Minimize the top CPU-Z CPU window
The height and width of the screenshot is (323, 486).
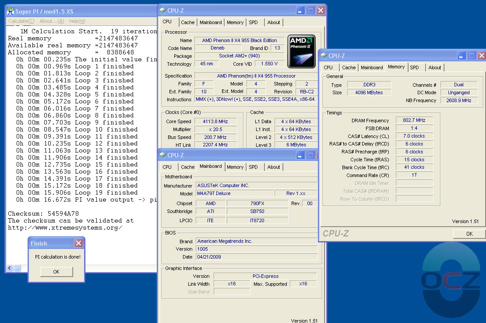point(300,11)
